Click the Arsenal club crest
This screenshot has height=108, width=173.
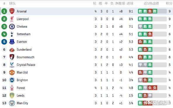coord(12,11)
